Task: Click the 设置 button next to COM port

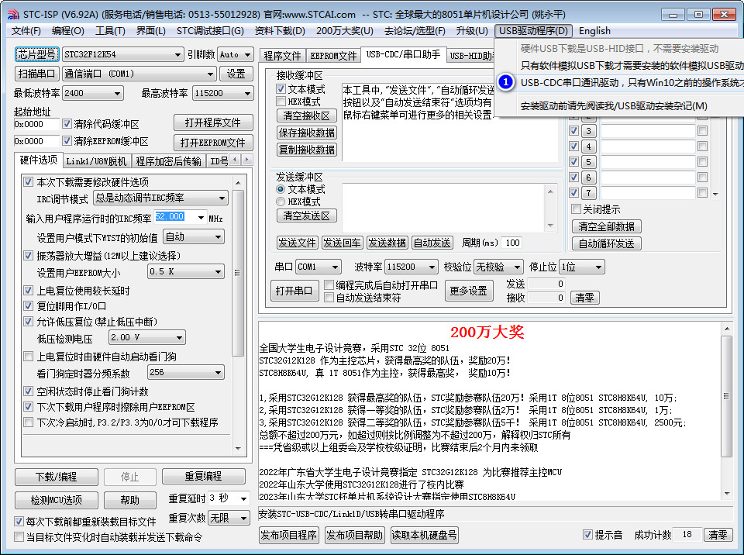Action: click(x=236, y=74)
